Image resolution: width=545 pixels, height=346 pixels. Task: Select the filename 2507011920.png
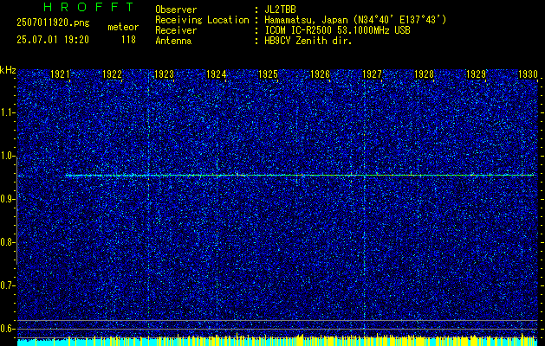tap(53, 23)
